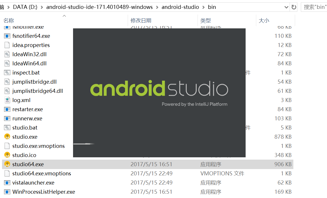Go to android-studio-ide-171.4010489-windows folder in breadcrumb

100,7
